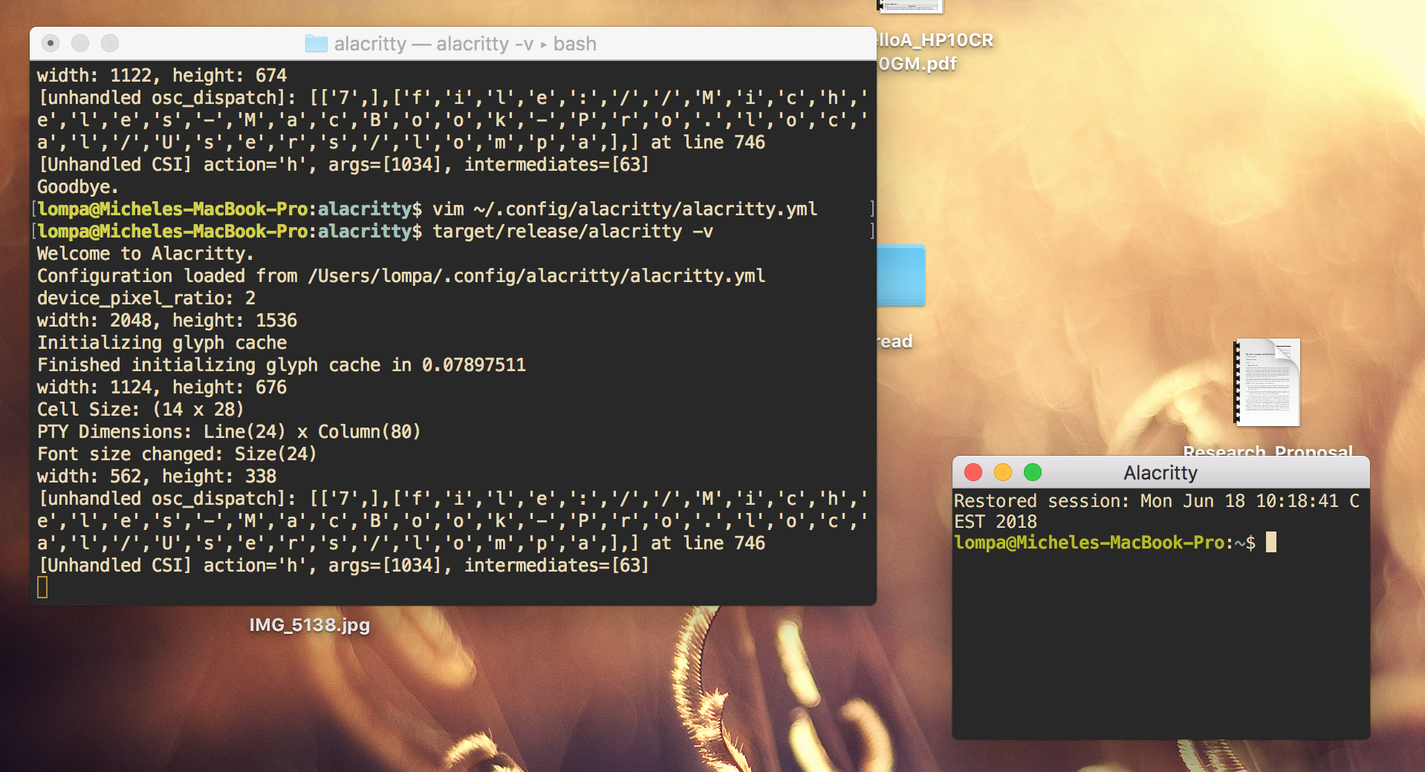Click the 'width: 562, height: 338' line
This screenshot has width=1425, height=772.
click(157, 477)
